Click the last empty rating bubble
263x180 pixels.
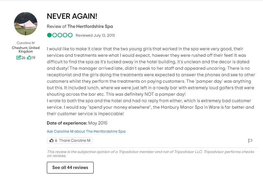pos(70,35)
